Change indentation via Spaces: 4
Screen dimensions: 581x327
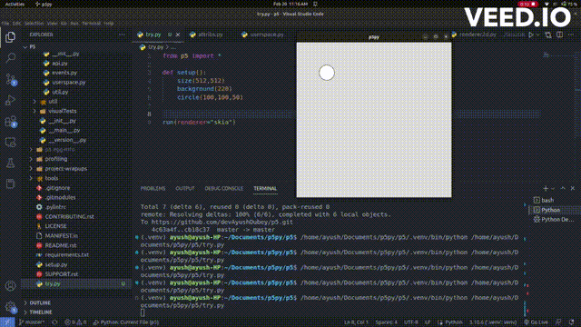pyautogui.click(x=386, y=322)
